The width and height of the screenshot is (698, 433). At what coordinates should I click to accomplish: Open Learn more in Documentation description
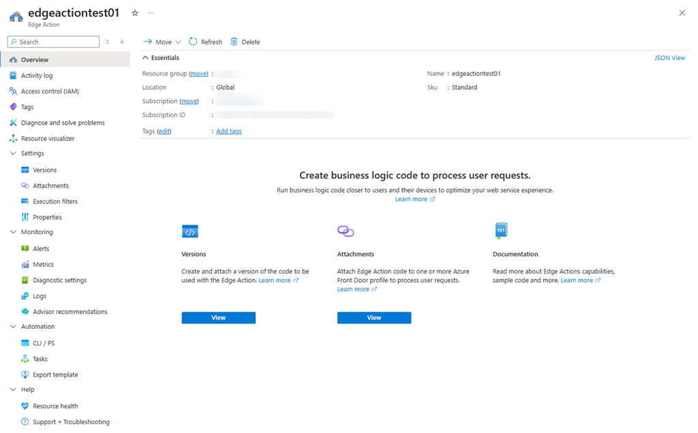[x=581, y=280]
